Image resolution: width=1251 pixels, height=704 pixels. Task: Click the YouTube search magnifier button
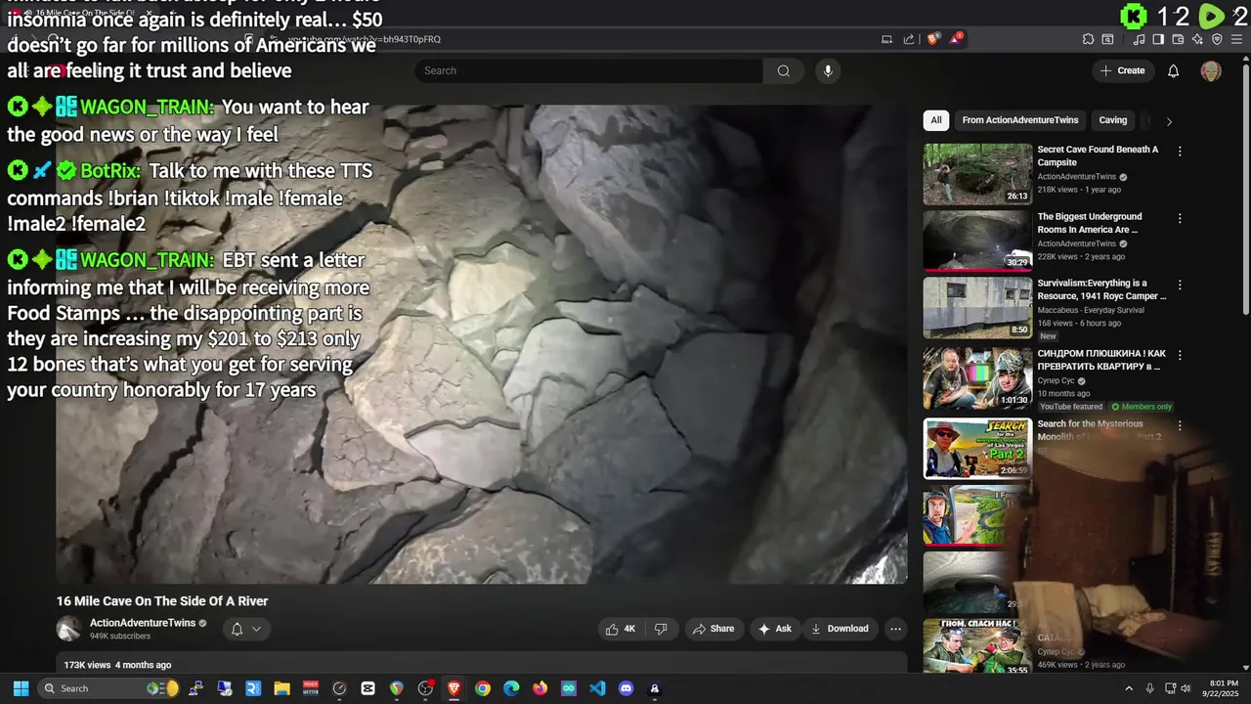point(783,70)
